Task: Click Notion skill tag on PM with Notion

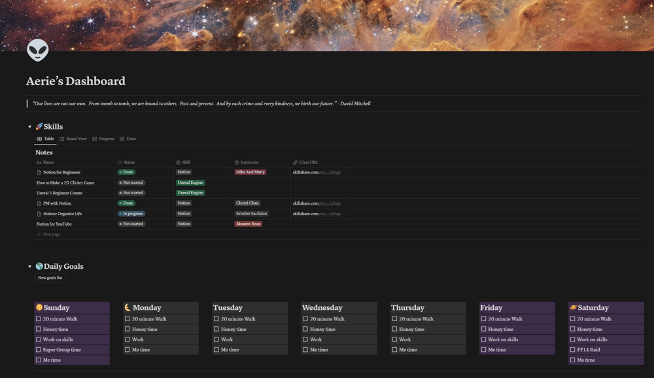Action: pos(184,203)
